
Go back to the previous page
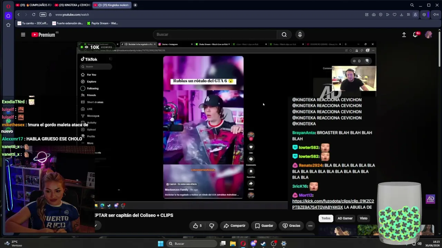pyautogui.click(x=18, y=14)
